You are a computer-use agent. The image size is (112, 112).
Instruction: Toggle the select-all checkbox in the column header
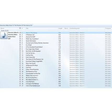coord(20,28)
